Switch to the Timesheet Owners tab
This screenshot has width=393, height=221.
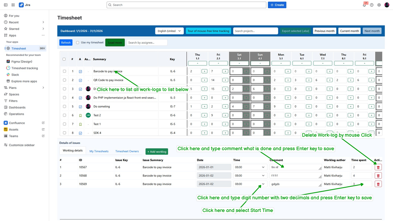point(127,151)
